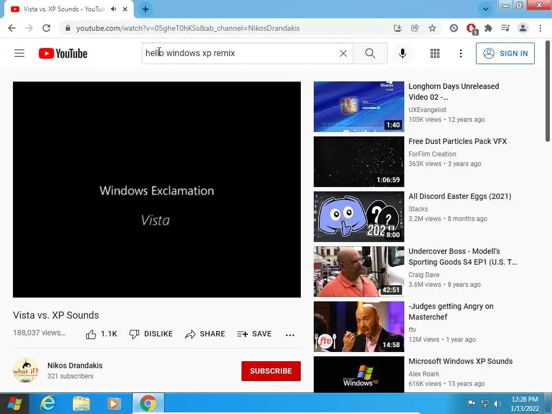The width and height of the screenshot is (552, 414).
Task: Open the Extensions puzzle menu
Action: click(x=488, y=28)
